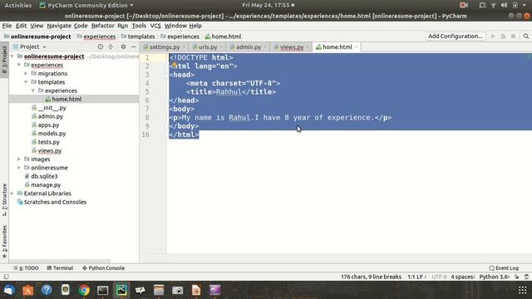Image resolution: width=532 pixels, height=299 pixels.
Task: Expand External Libraries node
Action: (12, 194)
